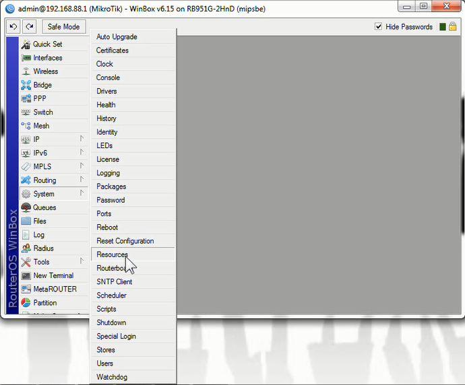465x385 pixels.
Task: Click the Redo arrow icon
Action: coord(30,27)
